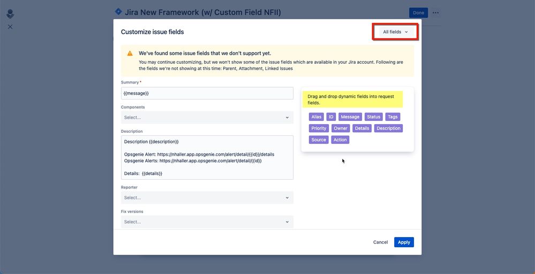
Task: Select the ID dynamic field tag
Action: pyautogui.click(x=331, y=117)
